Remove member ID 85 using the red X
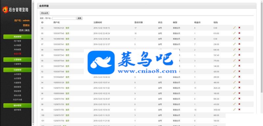Screen dimensions: 263x126 (239, 33)
